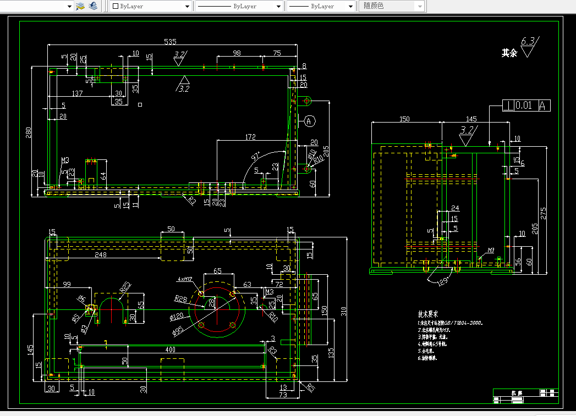Open the layer list dropdown arrow
Screen dimensions: 576x416
[x=69, y=6]
